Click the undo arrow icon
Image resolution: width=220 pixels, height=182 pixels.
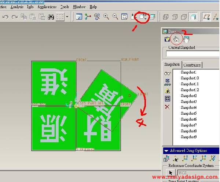[5, 17]
